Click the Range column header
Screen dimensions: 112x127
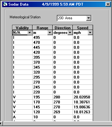43,28
